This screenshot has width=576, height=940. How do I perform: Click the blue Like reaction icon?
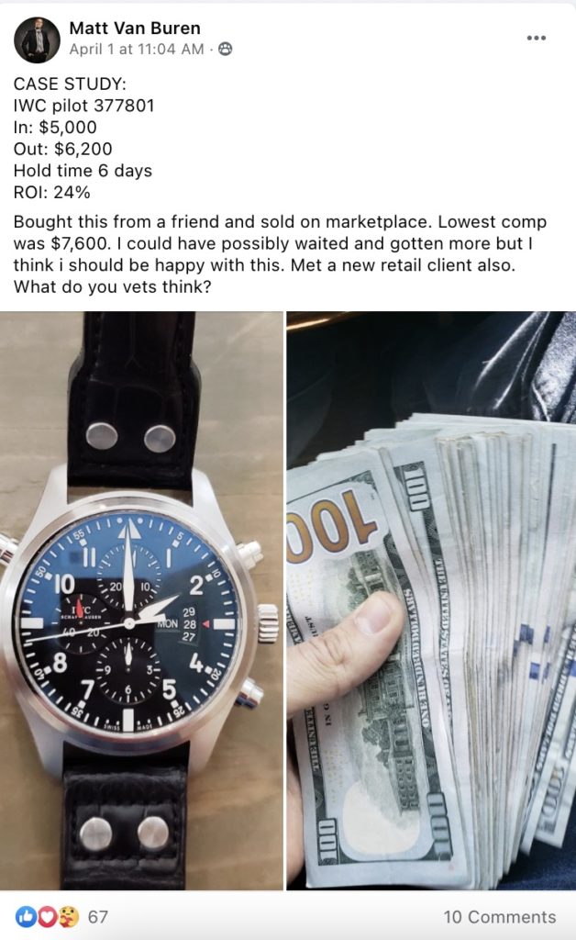pyautogui.click(x=26, y=916)
